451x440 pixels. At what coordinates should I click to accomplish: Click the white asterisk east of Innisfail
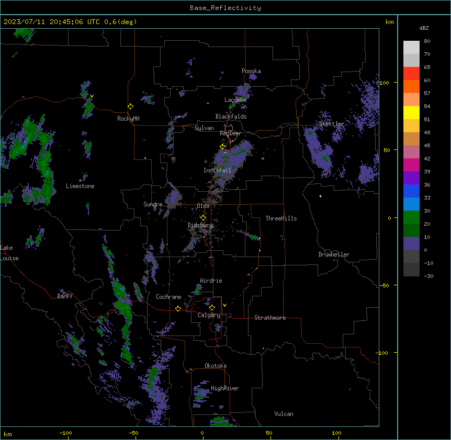(263, 158)
